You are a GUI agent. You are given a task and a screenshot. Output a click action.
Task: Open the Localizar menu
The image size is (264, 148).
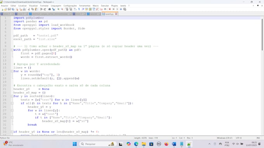23,6
